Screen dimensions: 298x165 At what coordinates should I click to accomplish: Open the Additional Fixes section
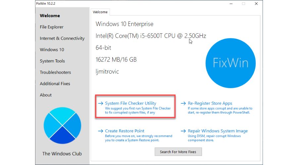[x=55, y=83]
